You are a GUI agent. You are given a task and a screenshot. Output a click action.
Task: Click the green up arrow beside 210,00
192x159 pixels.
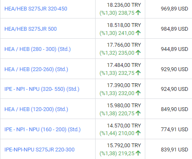pyautogui.click(x=138, y=133)
